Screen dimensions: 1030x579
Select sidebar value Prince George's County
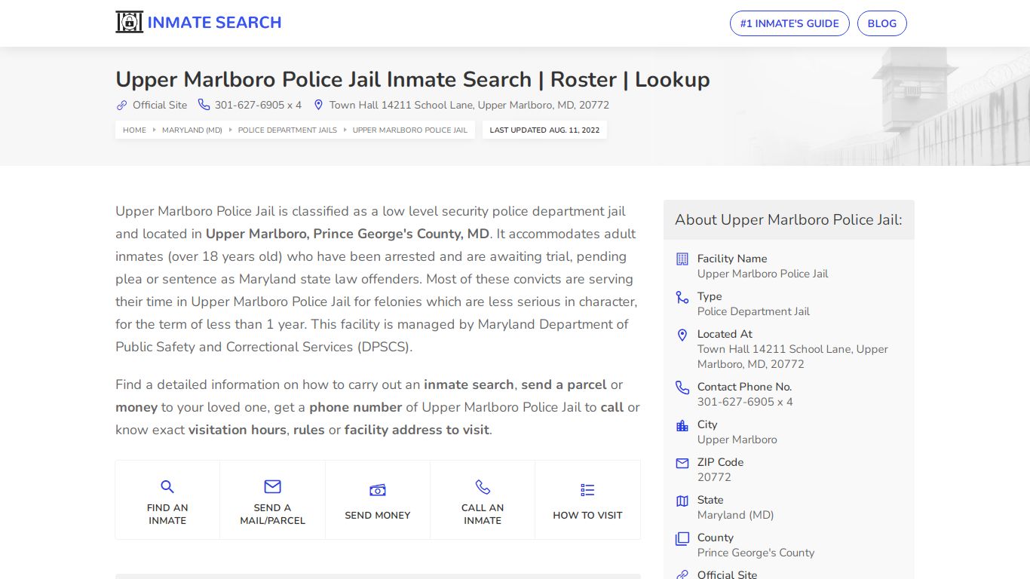(756, 553)
